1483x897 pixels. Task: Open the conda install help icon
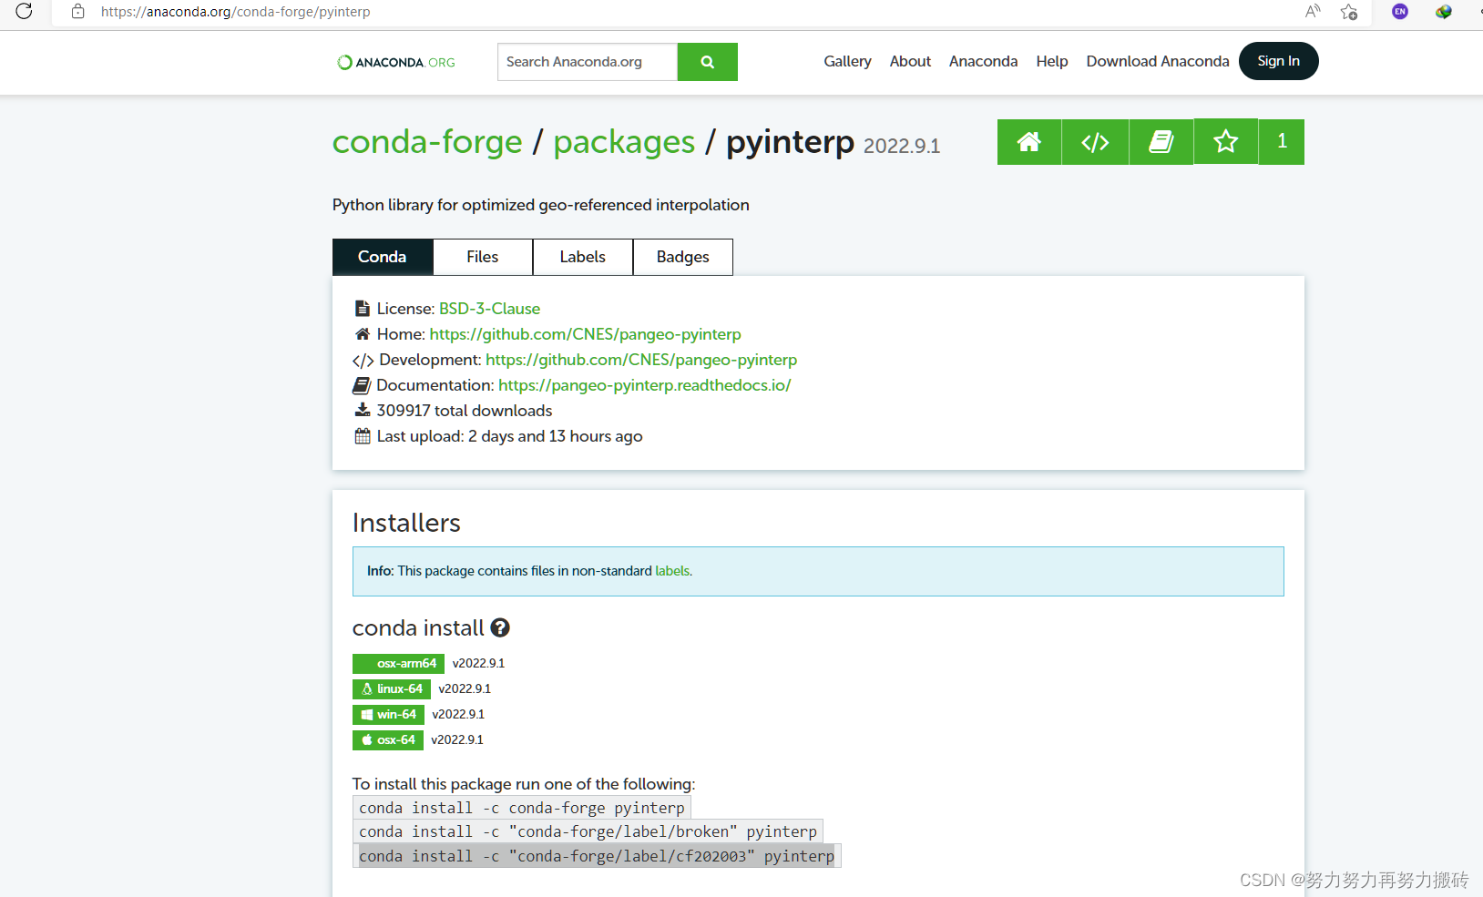pyautogui.click(x=500, y=627)
